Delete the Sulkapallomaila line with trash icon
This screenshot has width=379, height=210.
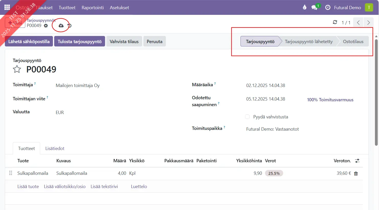tap(356, 174)
